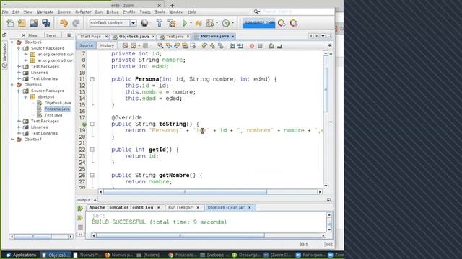Open the Refactor menu
This screenshot has height=259, width=462.
click(x=83, y=12)
